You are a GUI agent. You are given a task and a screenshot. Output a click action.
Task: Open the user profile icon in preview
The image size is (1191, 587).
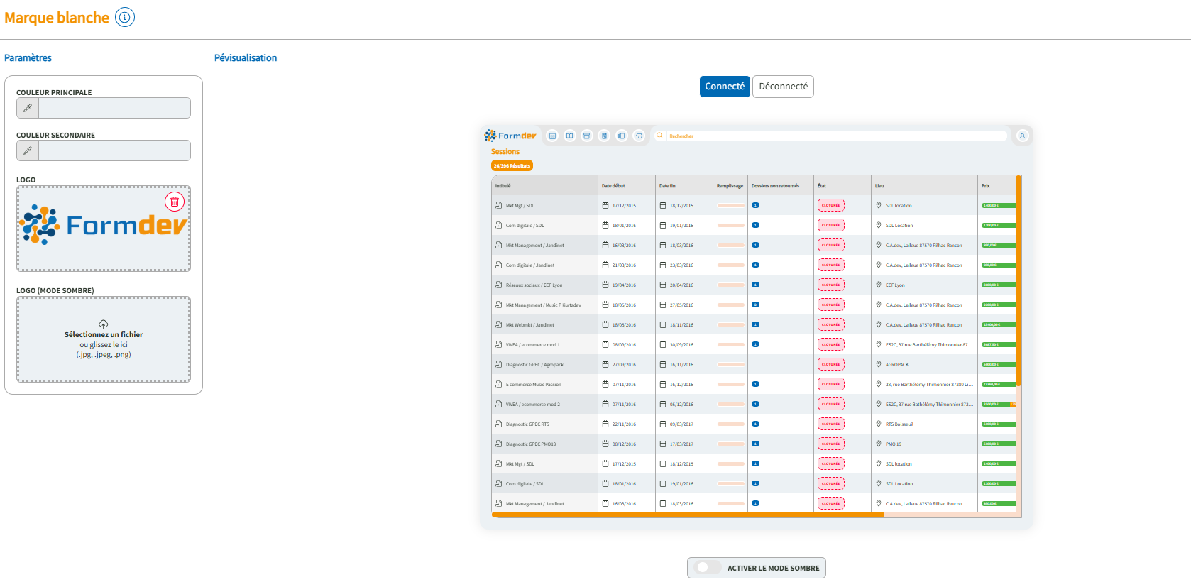pyautogui.click(x=1022, y=136)
